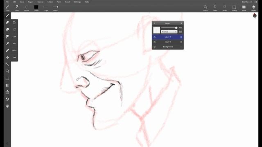This screenshot has height=147, width=262.
Task: Select the Layer 1 row
Action: (168, 42)
